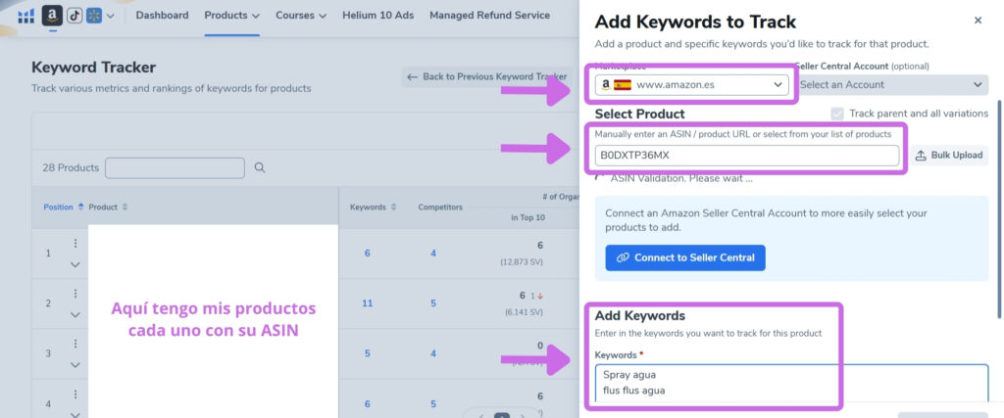Open Managed Refund Service
The width and height of the screenshot is (1004, 418).
tap(489, 15)
